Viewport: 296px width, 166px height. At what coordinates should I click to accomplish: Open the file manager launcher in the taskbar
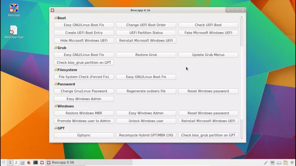pyautogui.click(x=23, y=162)
